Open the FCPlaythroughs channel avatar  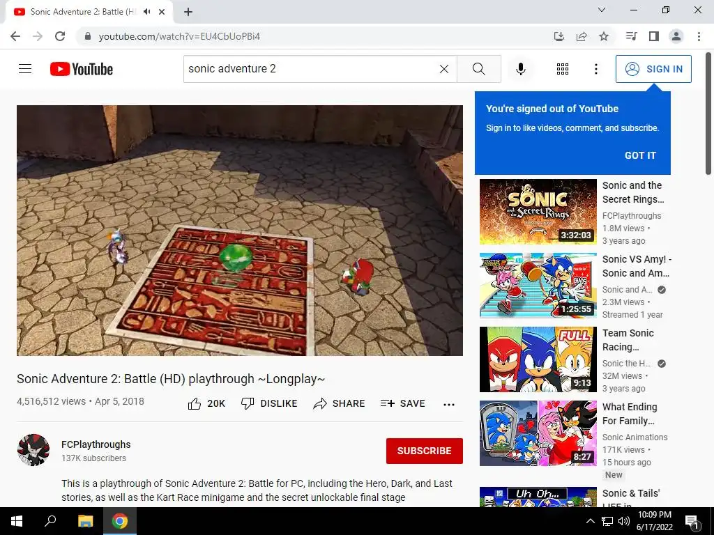pyautogui.click(x=33, y=450)
